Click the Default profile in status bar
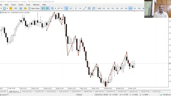Screen dimensions: 171x96 click(x=79, y=95)
